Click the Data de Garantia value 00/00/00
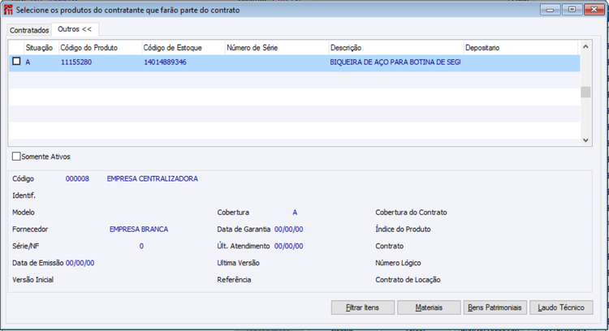The width and height of the screenshot is (609, 331). [288, 230]
